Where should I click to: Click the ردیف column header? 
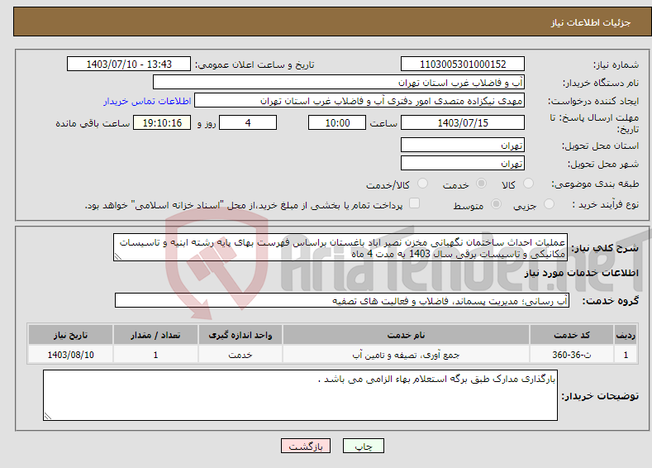(x=626, y=335)
